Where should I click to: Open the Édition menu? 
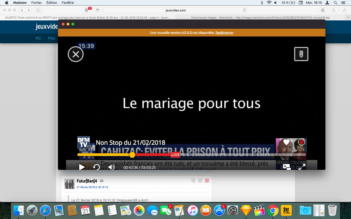(52, 3)
